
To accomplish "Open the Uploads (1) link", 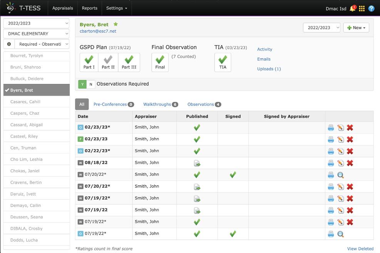I will click(x=269, y=69).
